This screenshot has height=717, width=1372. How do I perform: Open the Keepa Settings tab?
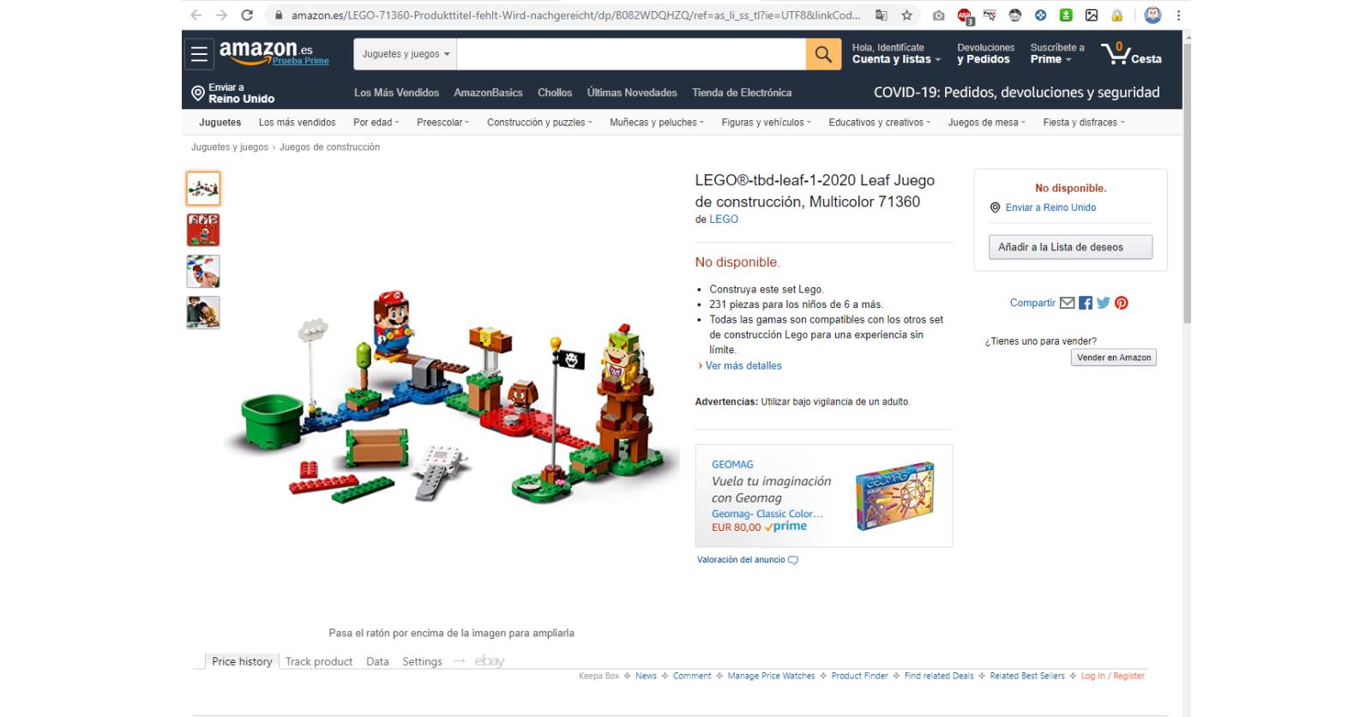pos(422,662)
